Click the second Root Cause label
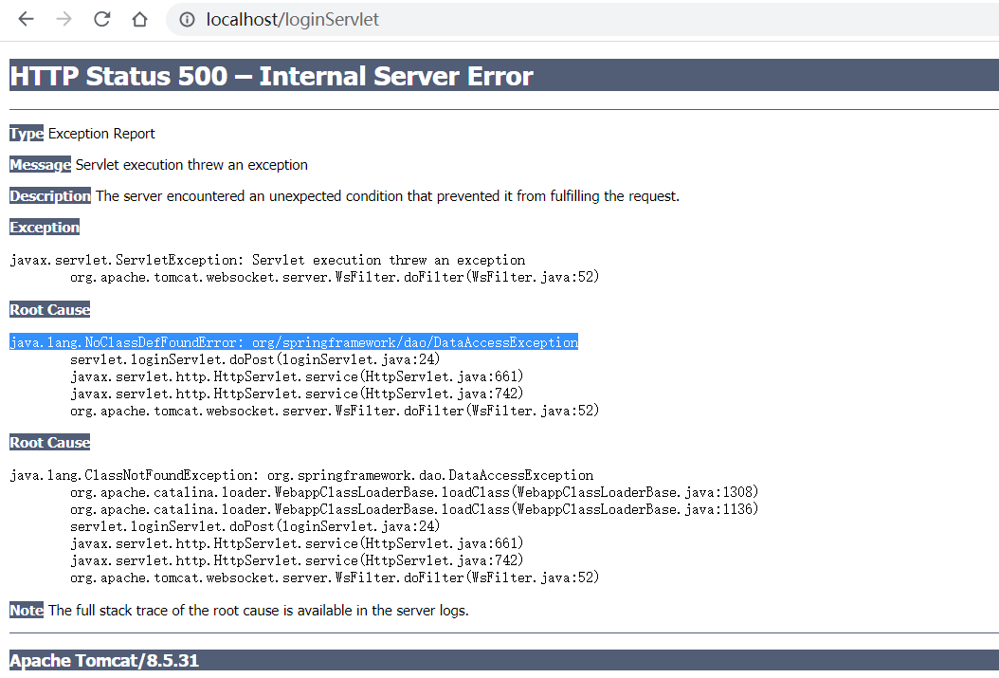This screenshot has height=678, width=999. pos(49,442)
